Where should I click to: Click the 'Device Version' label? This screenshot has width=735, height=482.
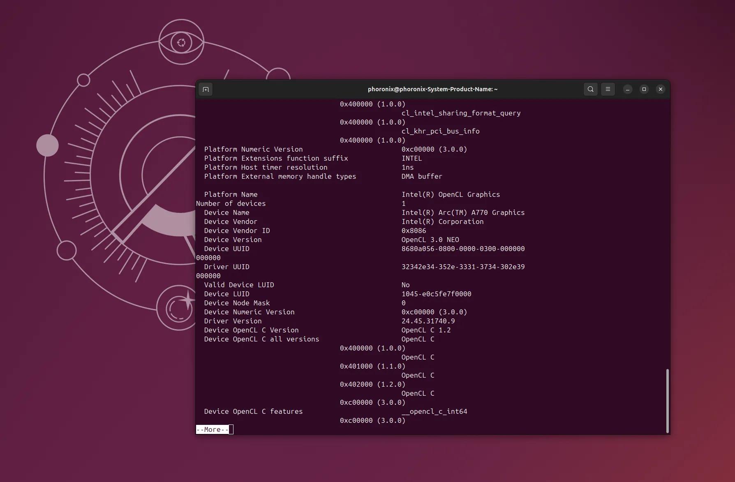233,240
